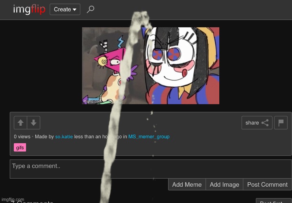The height and width of the screenshot is (203, 292).
Task: Upvote the post with the up arrow
Action: 21,122
